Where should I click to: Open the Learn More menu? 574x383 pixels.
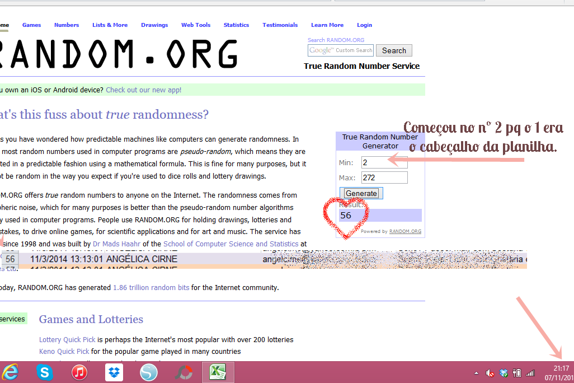327,25
